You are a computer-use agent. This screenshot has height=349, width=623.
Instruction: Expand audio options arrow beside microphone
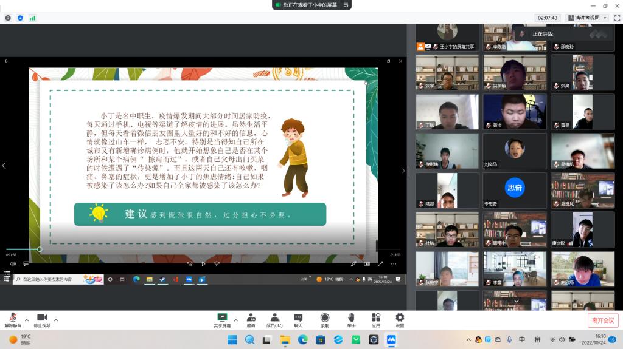coord(26,320)
